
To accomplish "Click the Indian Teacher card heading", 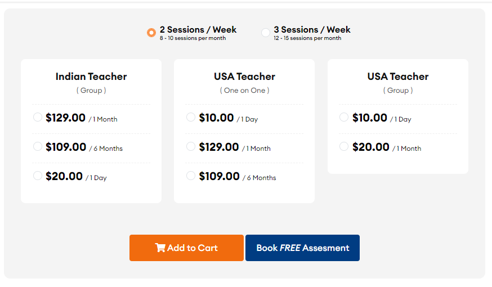I will (91, 77).
